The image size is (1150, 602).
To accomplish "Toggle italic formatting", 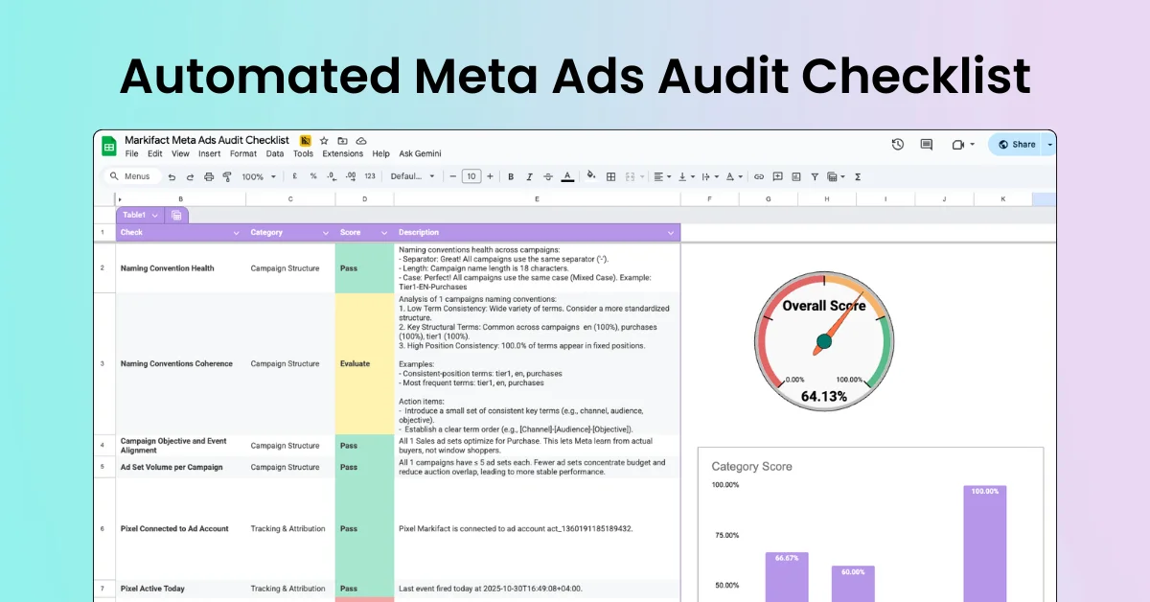I will [528, 176].
